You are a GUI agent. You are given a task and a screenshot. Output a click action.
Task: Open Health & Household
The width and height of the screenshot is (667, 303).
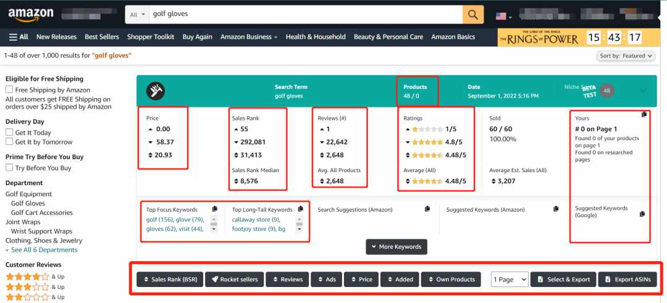316,37
